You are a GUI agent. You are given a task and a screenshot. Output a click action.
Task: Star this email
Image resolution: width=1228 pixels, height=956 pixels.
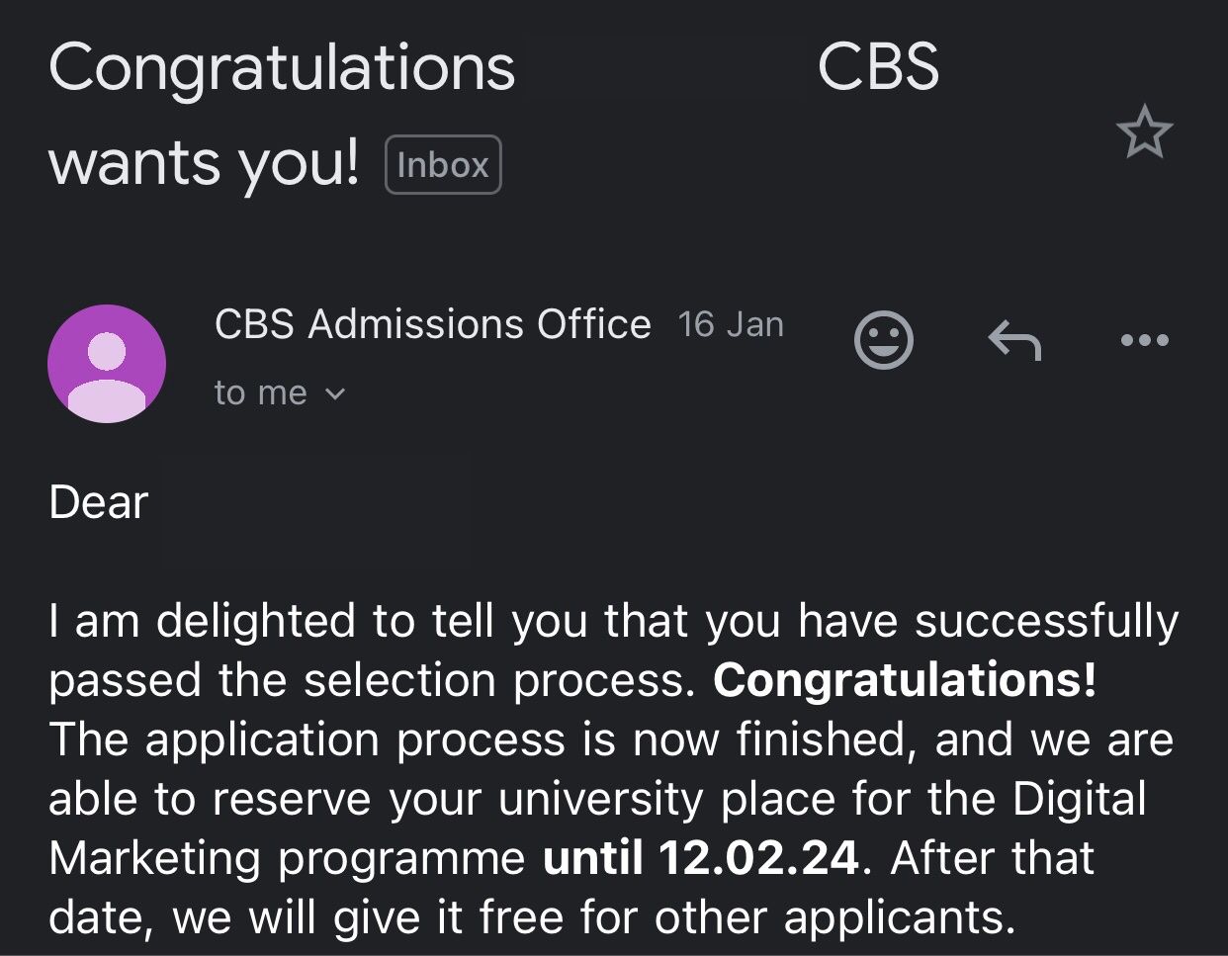click(x=1144, y=132)
